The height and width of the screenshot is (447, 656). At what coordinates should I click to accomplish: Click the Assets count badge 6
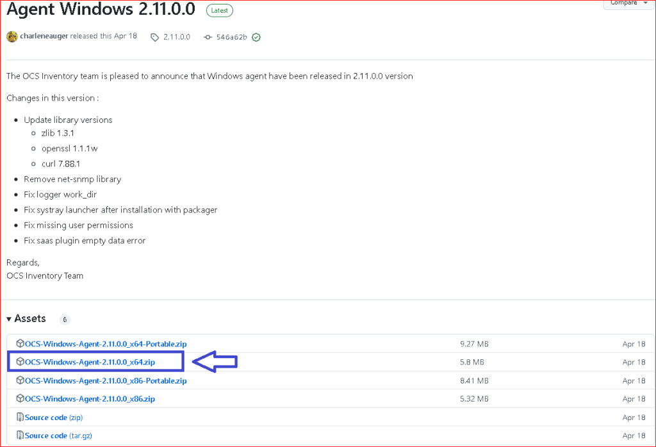(65, 320)
